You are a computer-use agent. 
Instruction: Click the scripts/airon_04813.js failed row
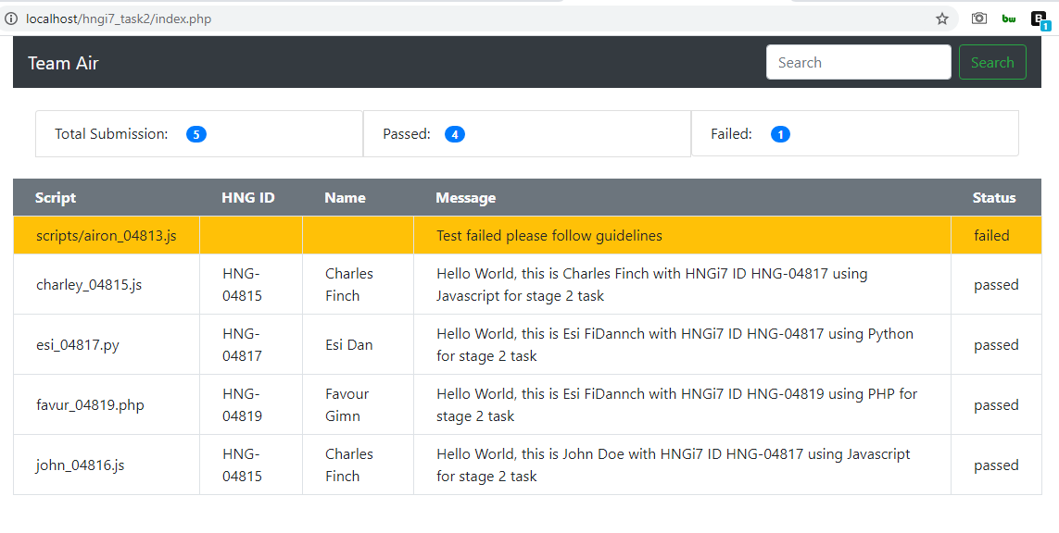coord(105,235)
